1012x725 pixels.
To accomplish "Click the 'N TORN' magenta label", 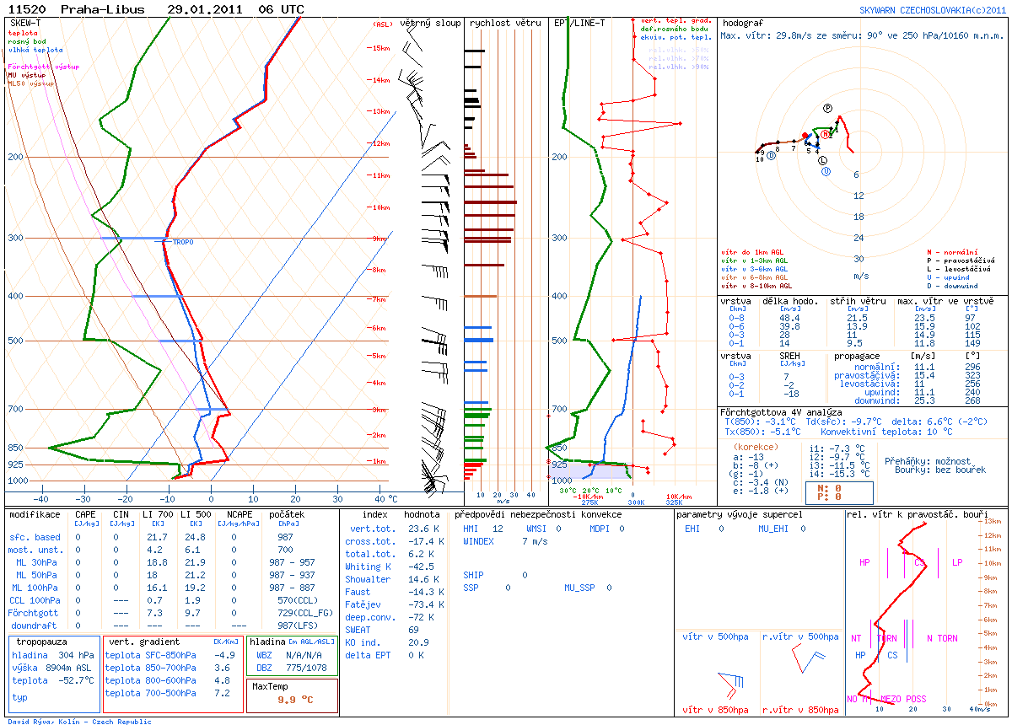I will (x=942, y=638).
